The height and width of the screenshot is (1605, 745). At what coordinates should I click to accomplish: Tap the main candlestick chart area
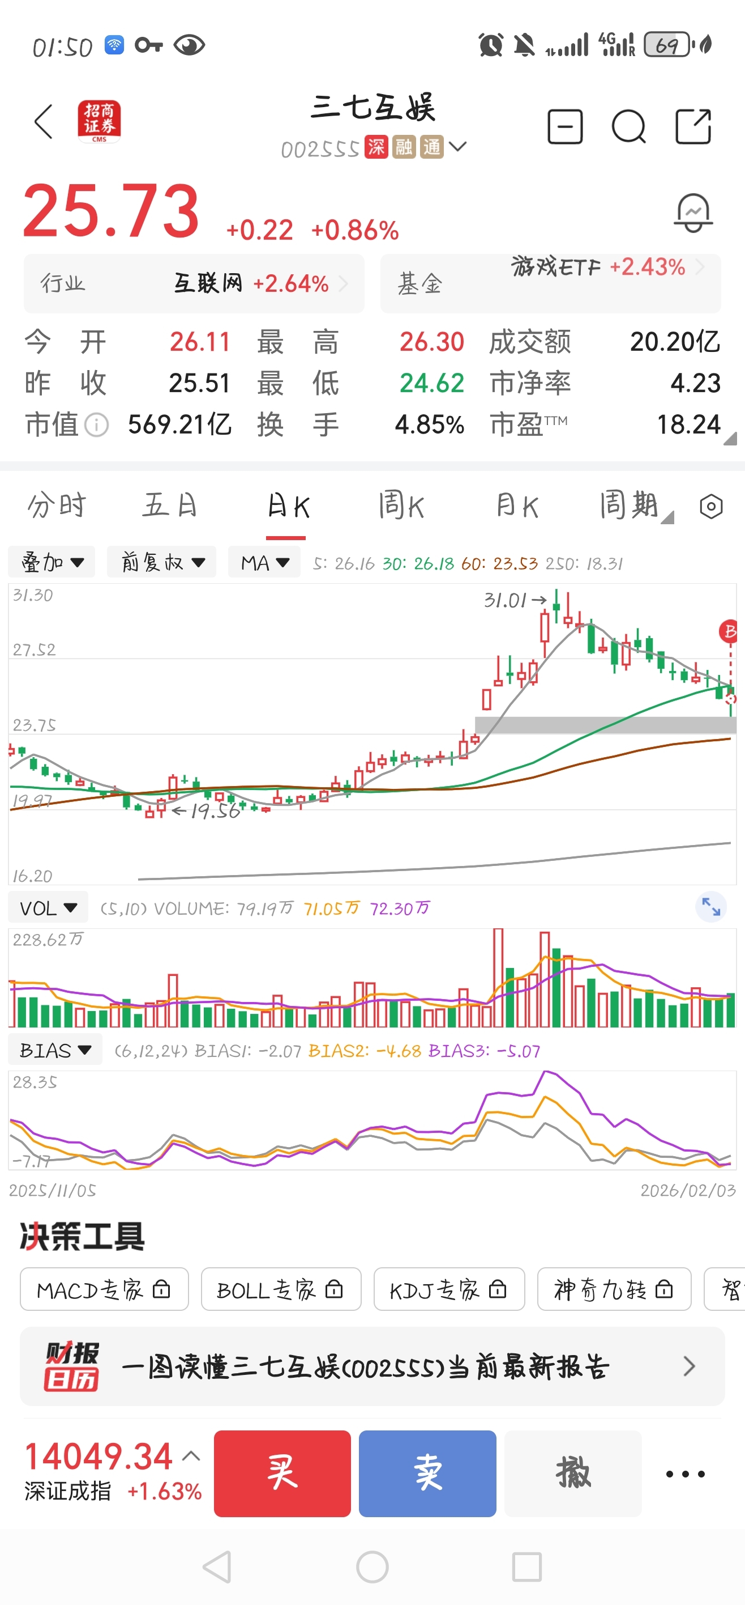(372, 734)
